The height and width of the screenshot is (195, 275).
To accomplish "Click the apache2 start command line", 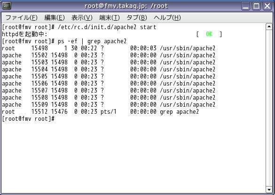I will pyautogui.click(x=79, y=27).
